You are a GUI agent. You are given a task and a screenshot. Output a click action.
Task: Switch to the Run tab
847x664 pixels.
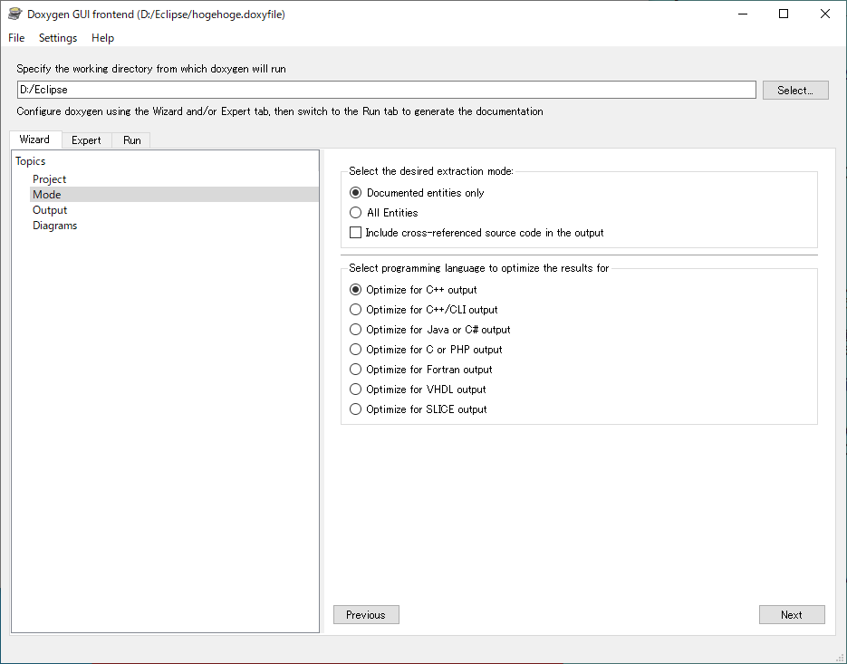pyautogui.click(x=131, y=140)
